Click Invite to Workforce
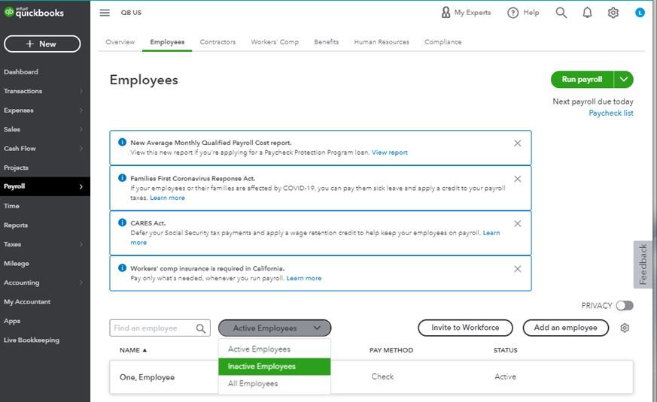The width and height of the screenshot is (657, 402). tap(465, 328)
